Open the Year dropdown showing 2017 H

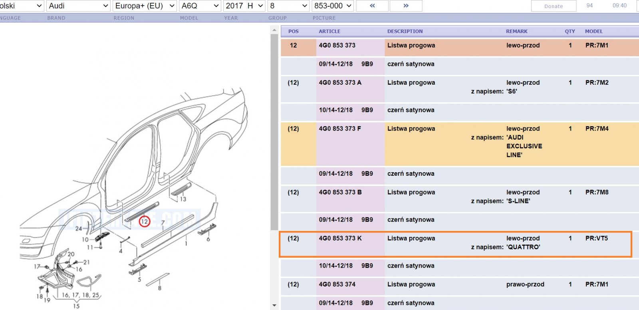244,6
